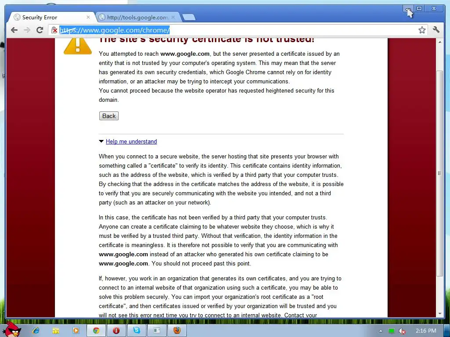Viewport: 450px width, 337px height.
Task: Bookmark this page with the star
Action: pyautogui.click(x=422, y=30)
